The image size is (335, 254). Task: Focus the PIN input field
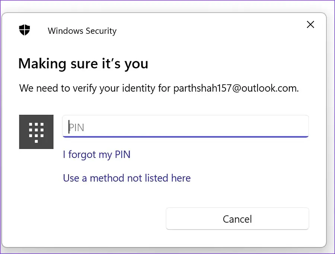point(185,127)
